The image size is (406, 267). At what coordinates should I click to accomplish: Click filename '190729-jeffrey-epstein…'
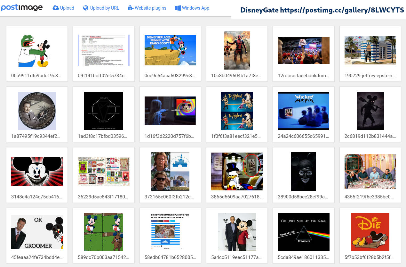tap(370, 76)
